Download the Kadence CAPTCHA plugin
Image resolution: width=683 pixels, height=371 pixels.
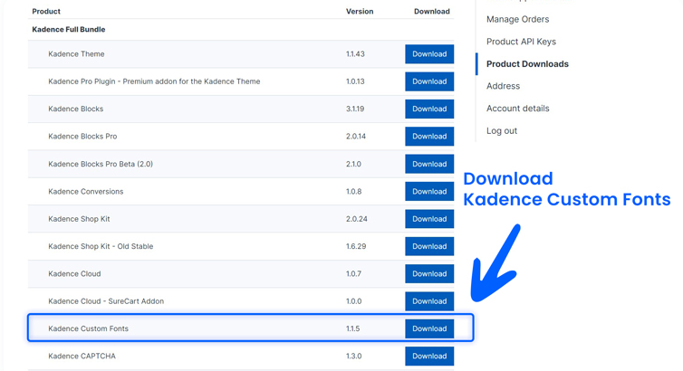coord(428,356)
